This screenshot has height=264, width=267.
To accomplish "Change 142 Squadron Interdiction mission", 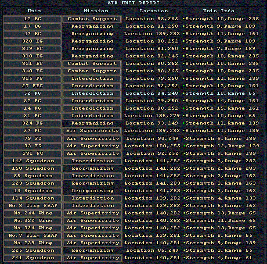I will pos(93,161).
